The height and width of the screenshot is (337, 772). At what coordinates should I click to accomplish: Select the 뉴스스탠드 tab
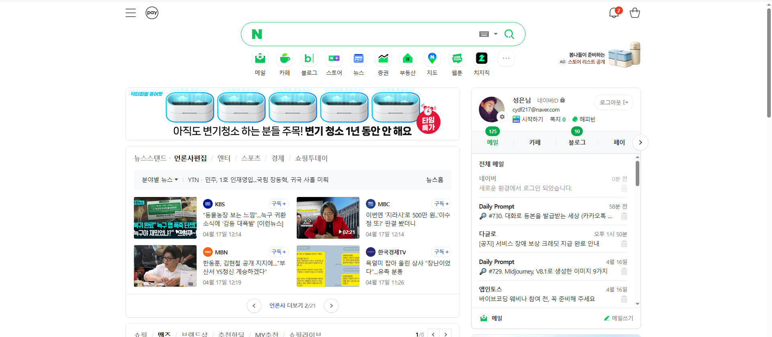pos(150,158)
